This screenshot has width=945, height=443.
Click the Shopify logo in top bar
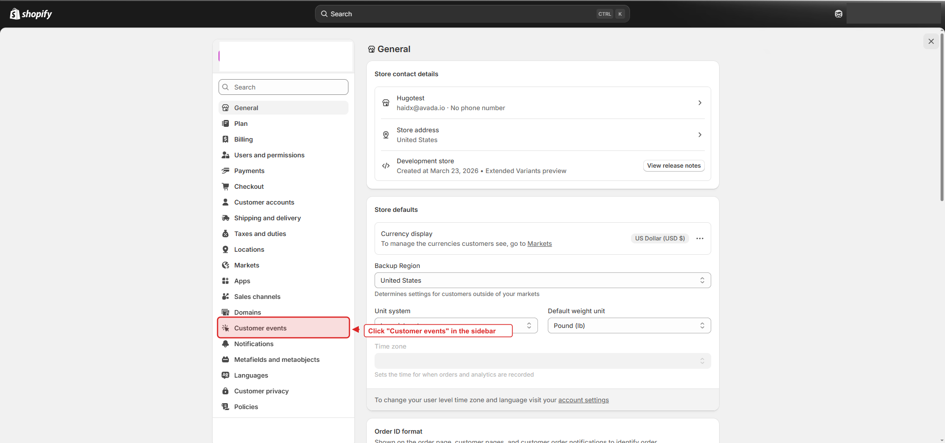(31, 14)
